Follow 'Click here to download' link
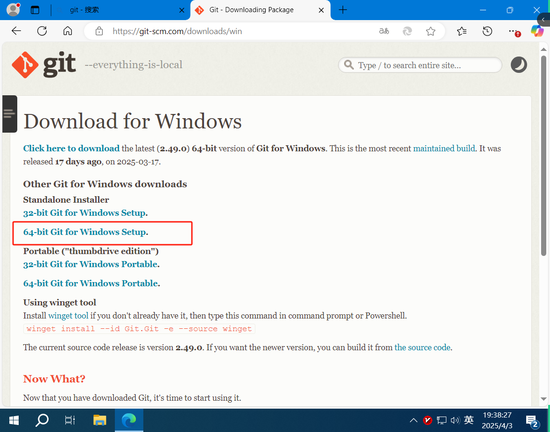The width and height of the screenshot is (550, 432). point(71,149)
